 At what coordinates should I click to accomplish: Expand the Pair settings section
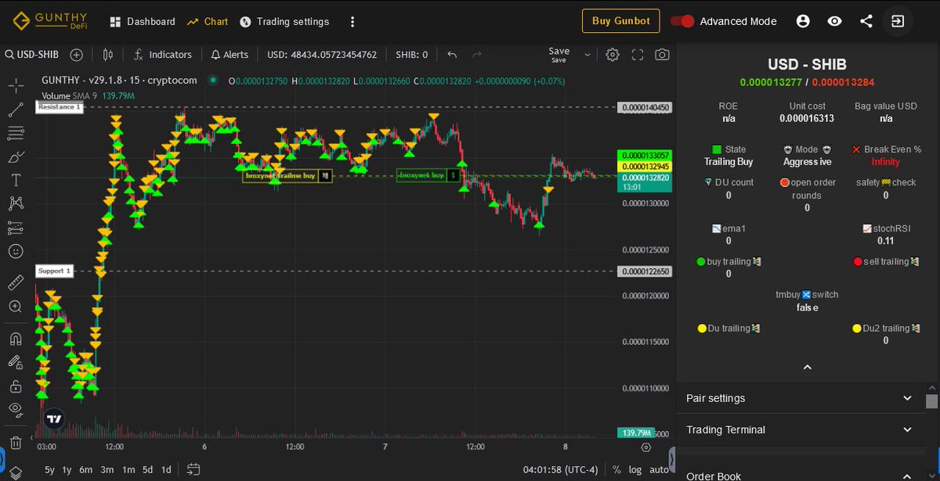800,398
